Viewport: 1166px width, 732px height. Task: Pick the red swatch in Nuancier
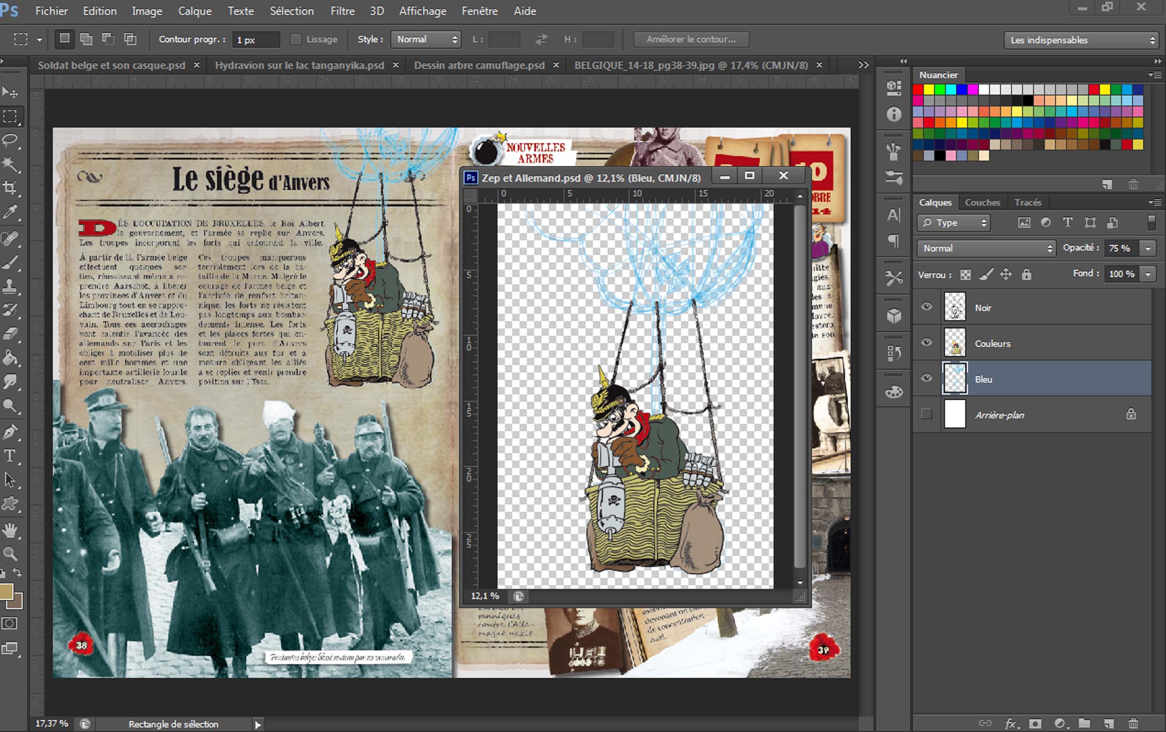coord(918,89)
